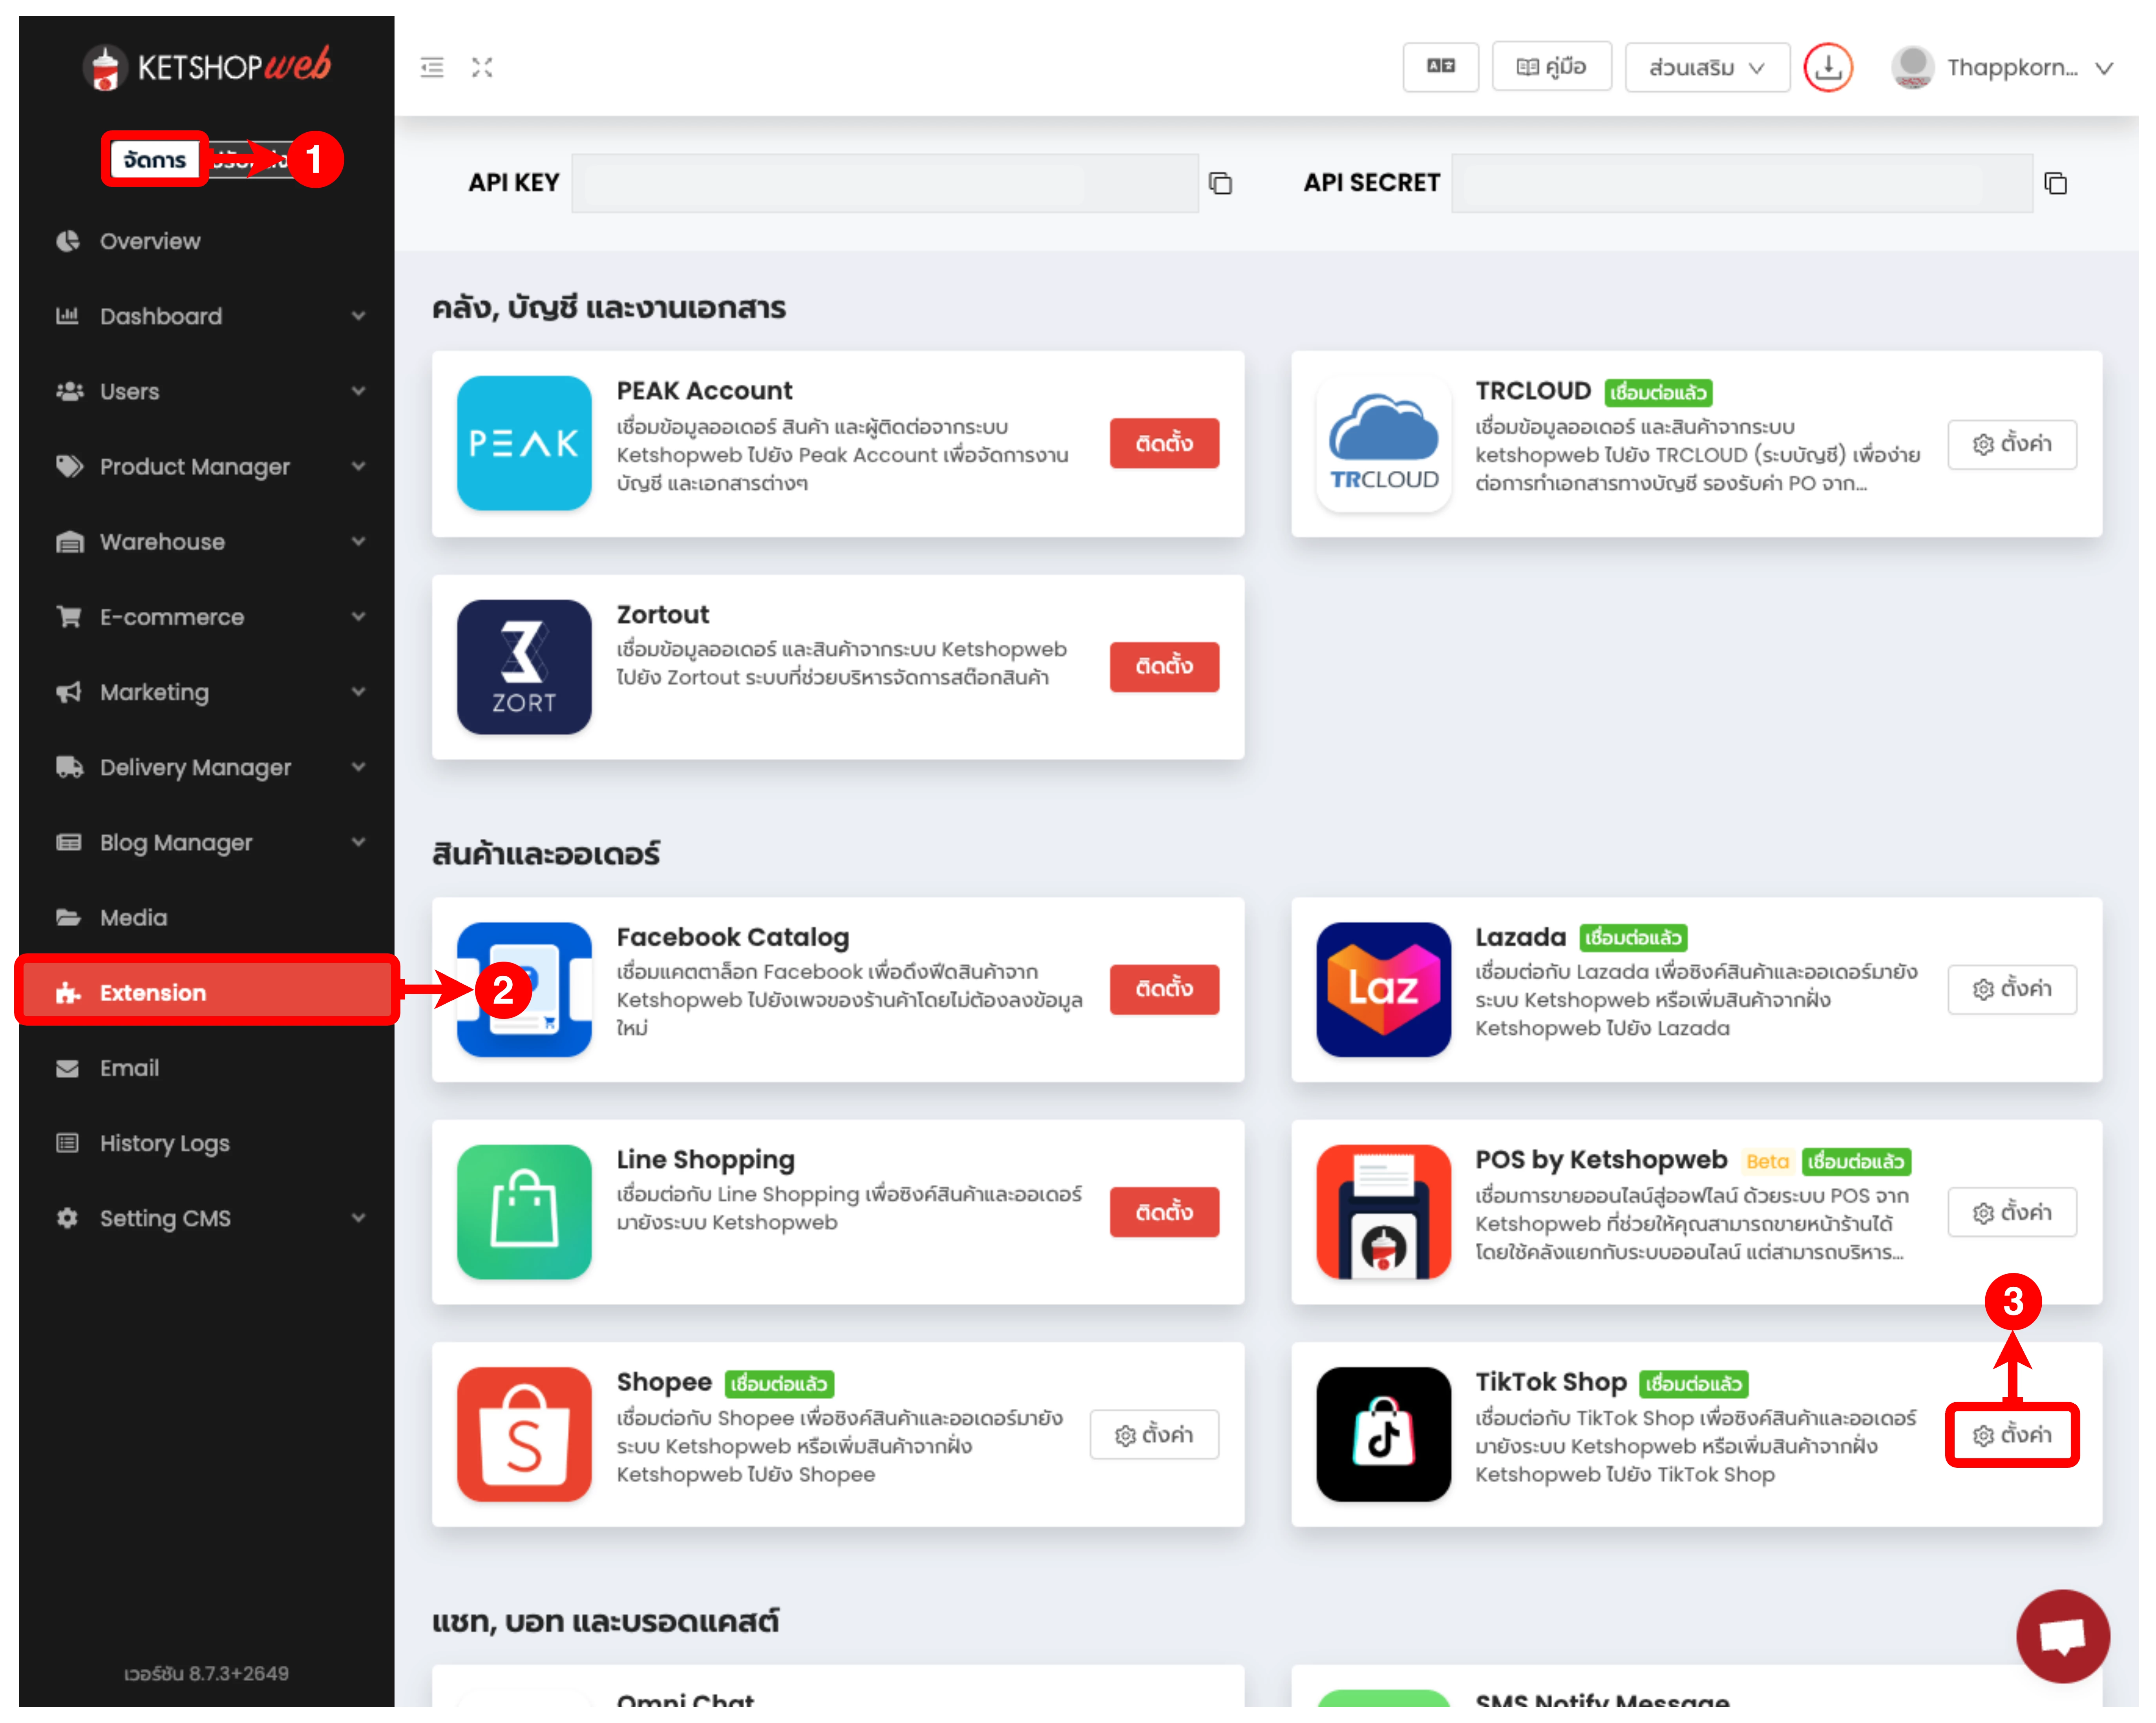Open the live chat bubble
2156x1723 pixels.
2062,1636
